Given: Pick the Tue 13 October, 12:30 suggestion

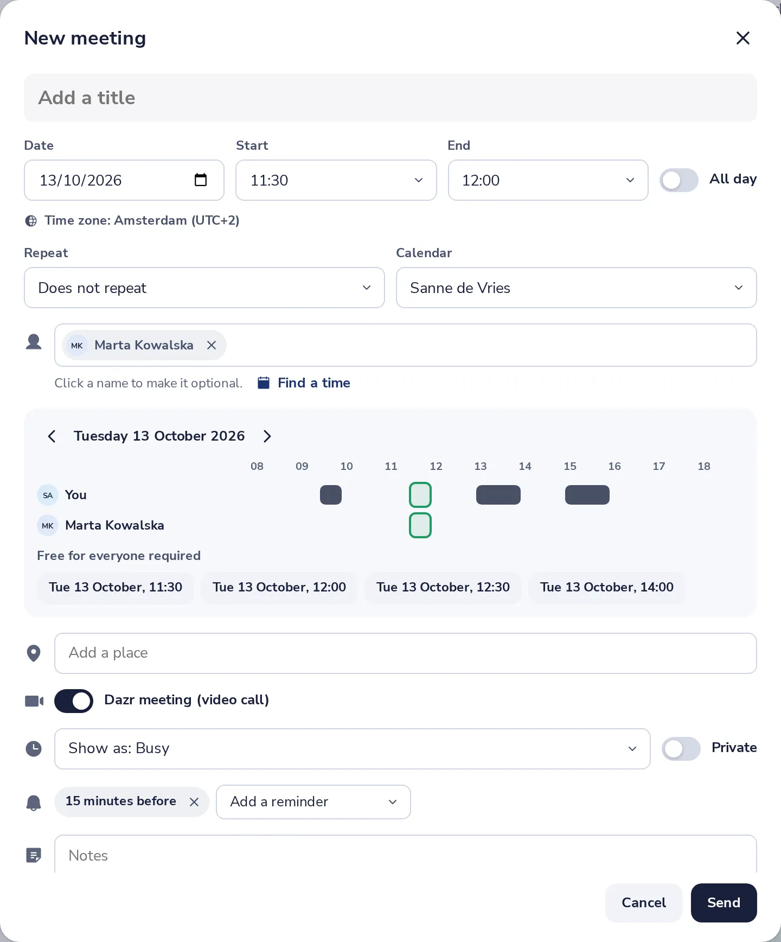Looking at the screenshot, I should pos(443,588).
